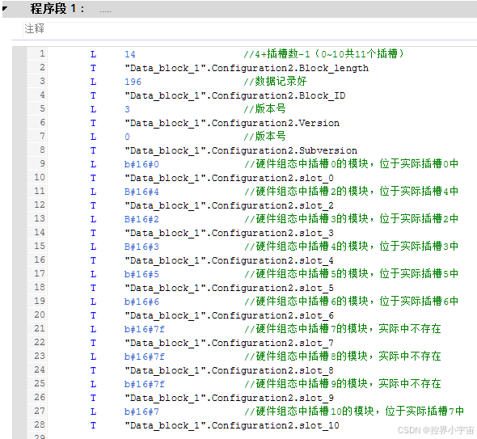Image resolution: width=477 pixels, height=439 pixels.
Task: Click comment about 插槽 6的模块 on line 19
Action: click(x=352, y=301)
